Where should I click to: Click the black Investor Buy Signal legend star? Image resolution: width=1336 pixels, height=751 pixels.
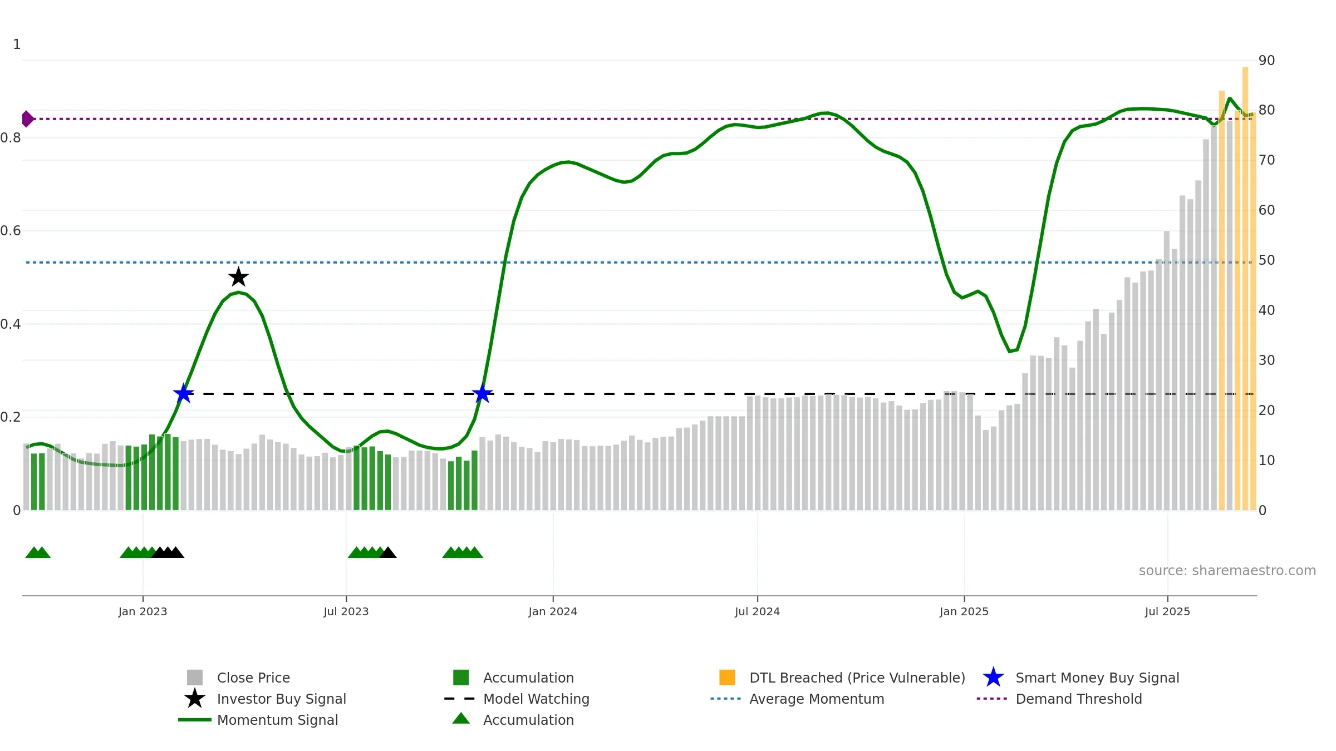click(195, 699)
